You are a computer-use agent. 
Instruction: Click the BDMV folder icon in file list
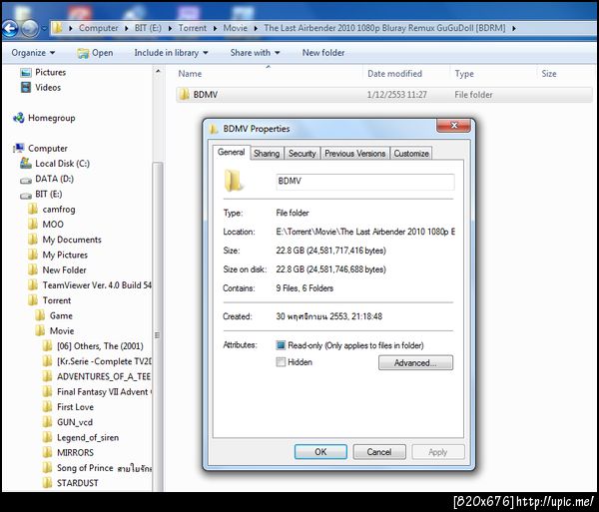coord(184,94)
